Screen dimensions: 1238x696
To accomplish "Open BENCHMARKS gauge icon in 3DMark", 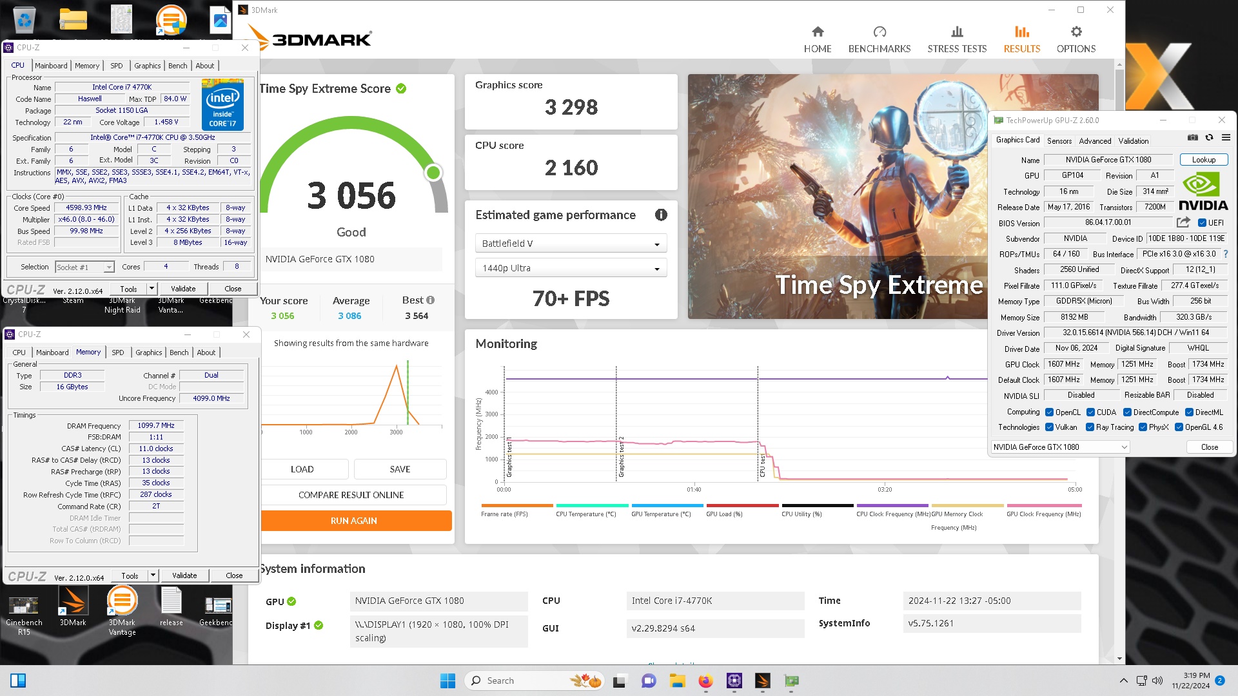I will pyautogui.click(x=879, y=32).
